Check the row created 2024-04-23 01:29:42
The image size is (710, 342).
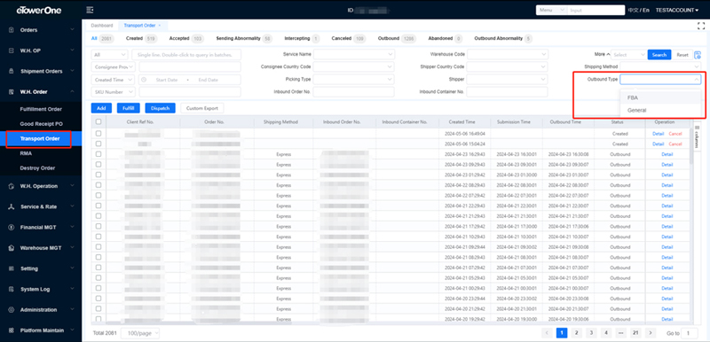click(x=99, y=175)
